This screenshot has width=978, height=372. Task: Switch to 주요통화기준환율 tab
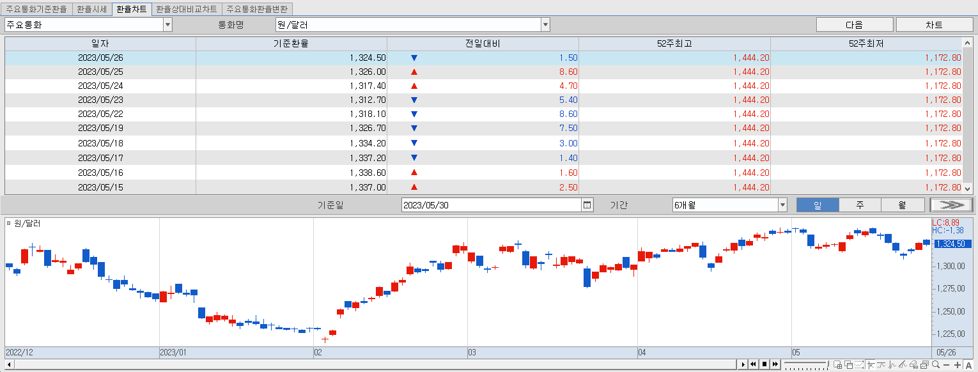pos(36,9)
